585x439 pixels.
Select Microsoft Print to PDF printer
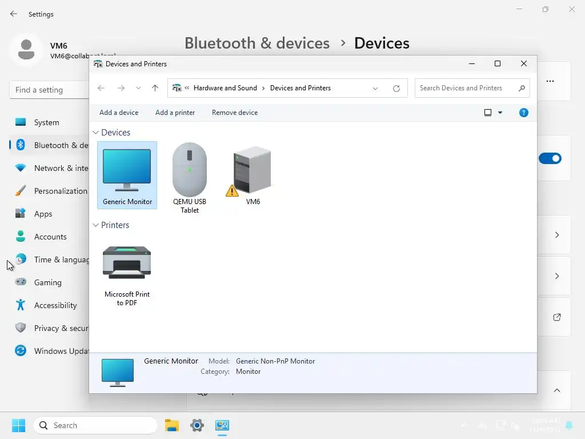[127, 276]
